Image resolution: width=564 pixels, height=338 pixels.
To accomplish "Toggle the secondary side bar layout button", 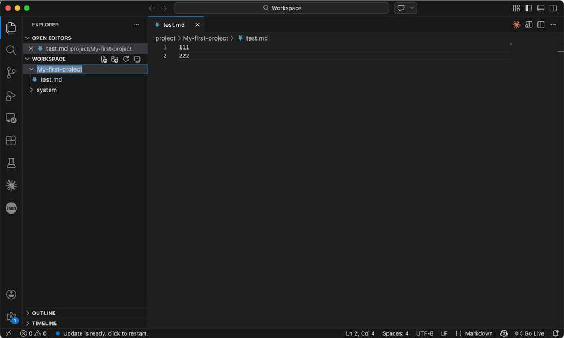I will click(553, 8).
